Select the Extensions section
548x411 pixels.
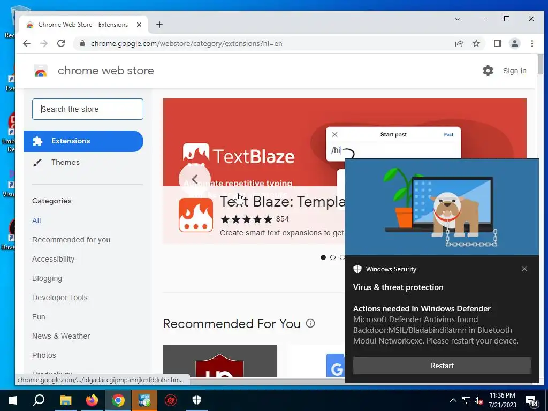[x=83, y=141]
